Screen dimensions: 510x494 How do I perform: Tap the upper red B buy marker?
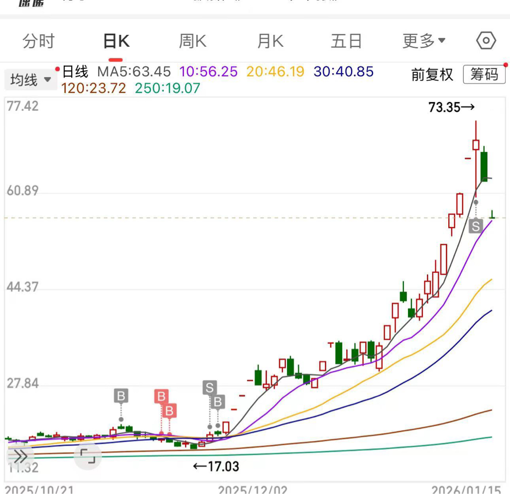[161, 397]
